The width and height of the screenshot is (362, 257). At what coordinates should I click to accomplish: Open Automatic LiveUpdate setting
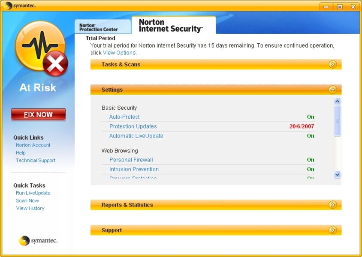pyautogui.click(x=136, y=136)
